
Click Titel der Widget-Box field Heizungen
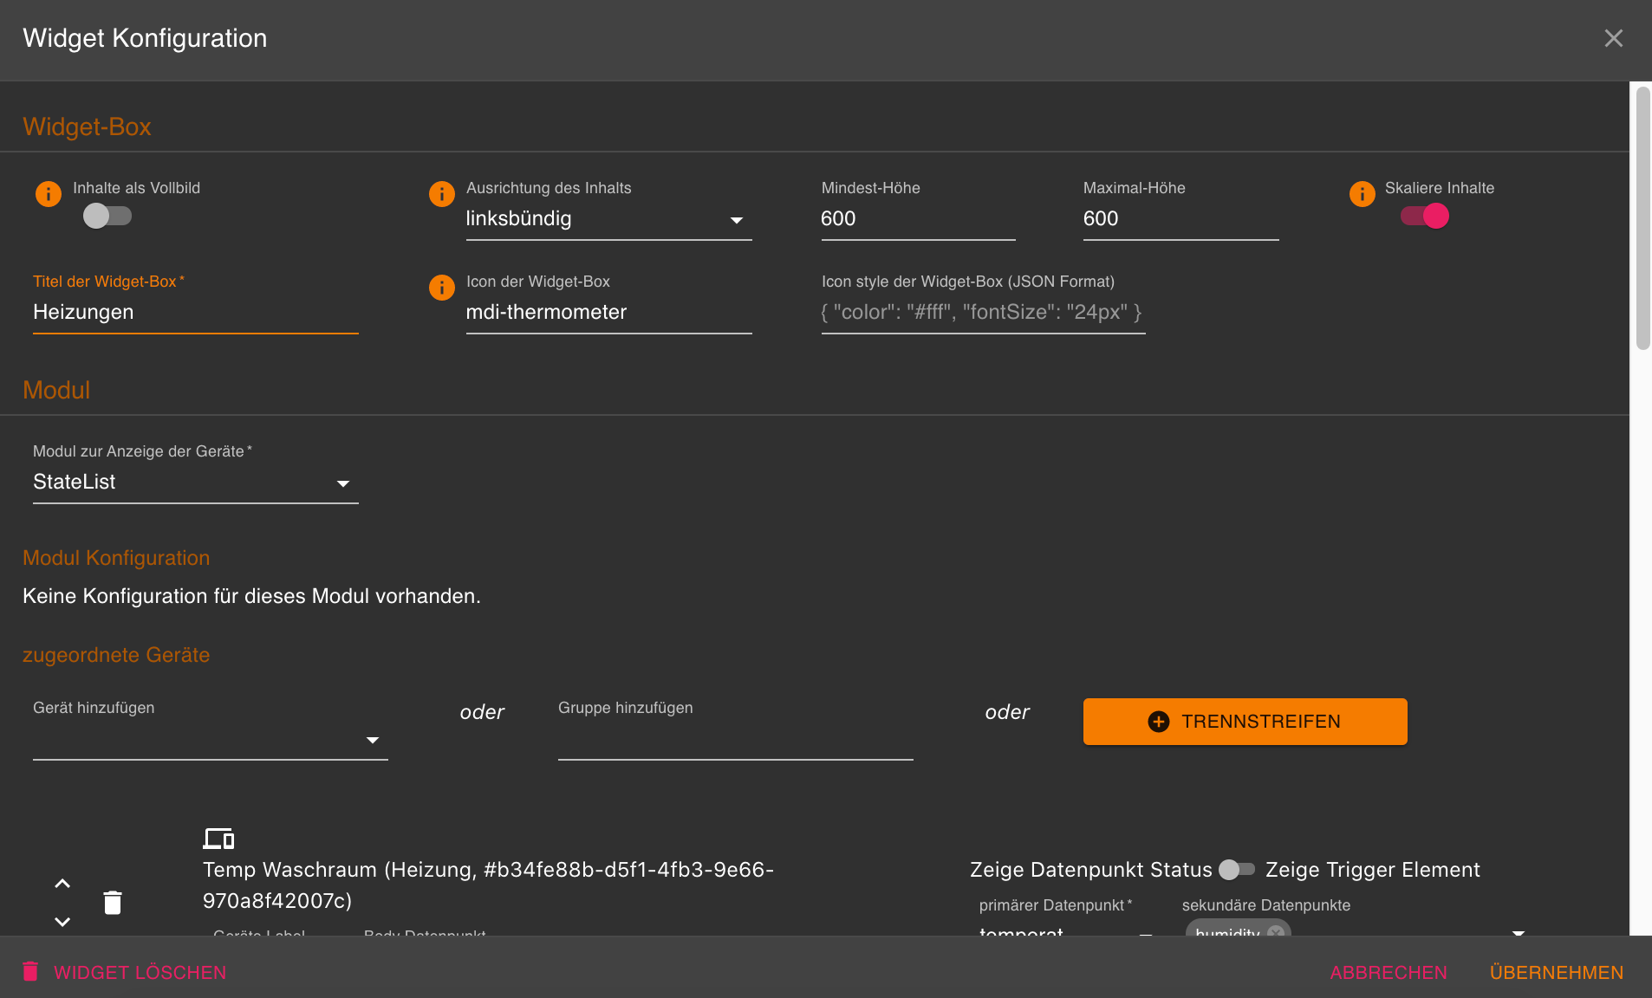point(196,313)
